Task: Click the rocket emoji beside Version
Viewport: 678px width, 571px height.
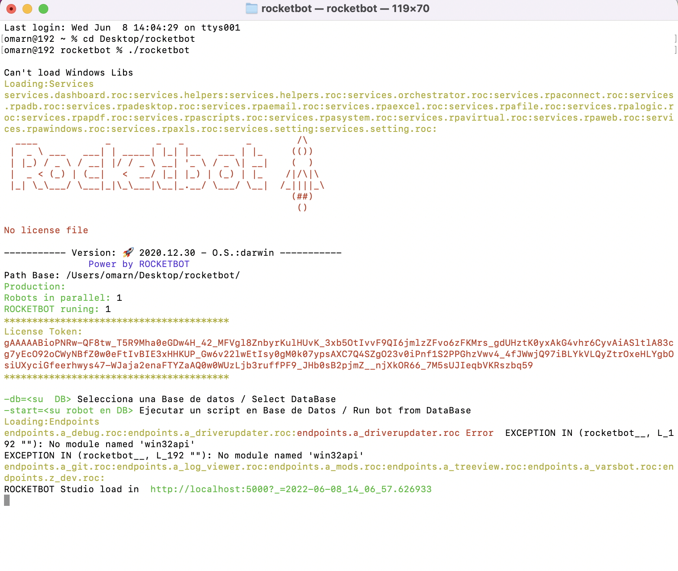Action: (128, 253)
